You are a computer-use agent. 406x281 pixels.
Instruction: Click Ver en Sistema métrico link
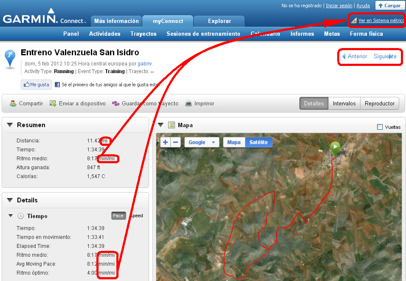click(x=381, y=20)
